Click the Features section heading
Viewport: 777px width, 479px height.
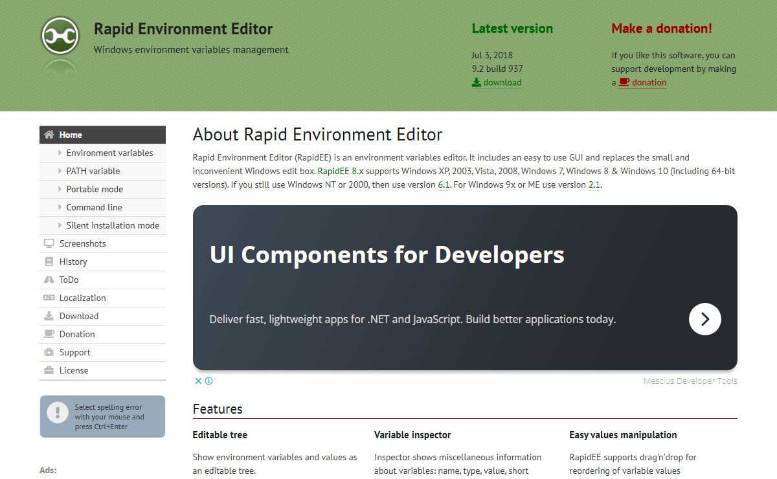[x=218, y=409]
